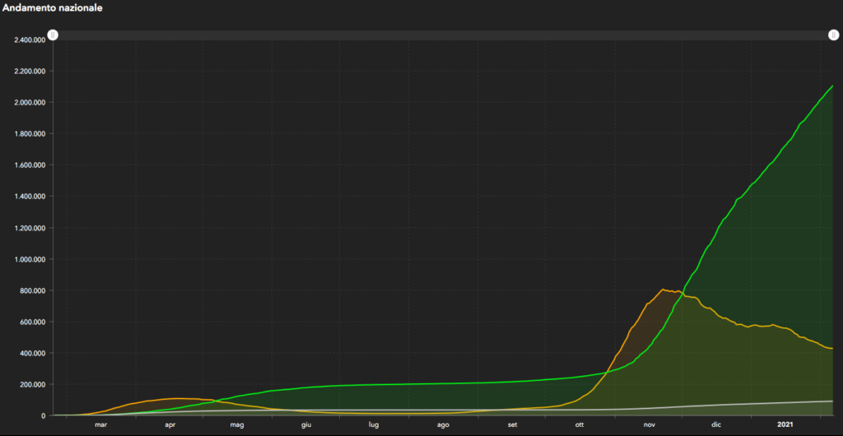Click the 'ott' month axis label
This screenshot has width=843, height=436.
click(x=580, y=424)
